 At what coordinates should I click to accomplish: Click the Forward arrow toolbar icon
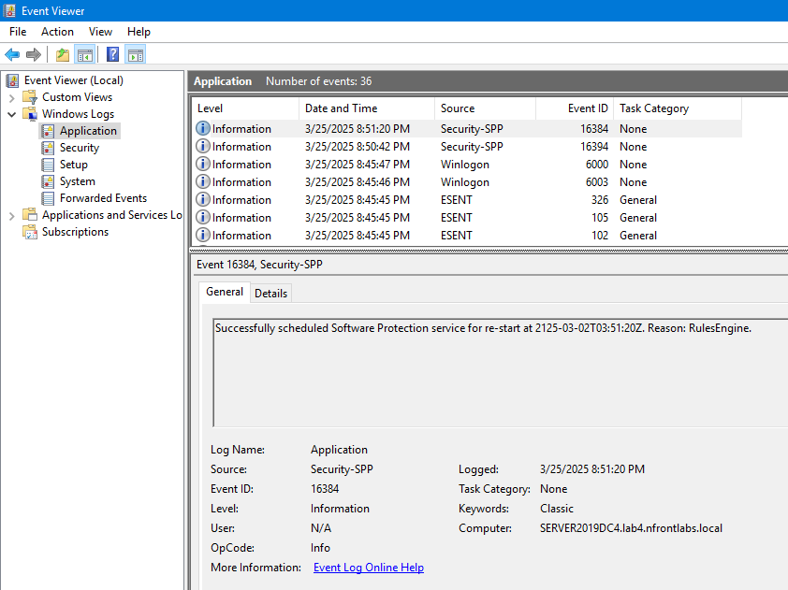(x=34, y=54)
